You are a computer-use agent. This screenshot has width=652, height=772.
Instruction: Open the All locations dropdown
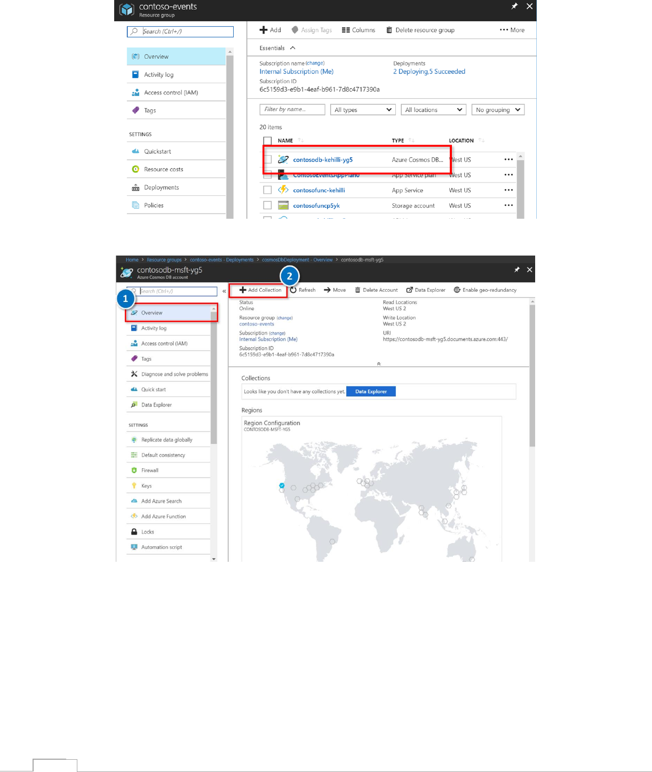click(x=434, y=109)
